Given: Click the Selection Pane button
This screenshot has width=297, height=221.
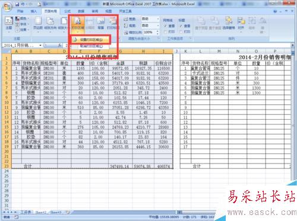Looking at the screenshot, I should 229,24.
